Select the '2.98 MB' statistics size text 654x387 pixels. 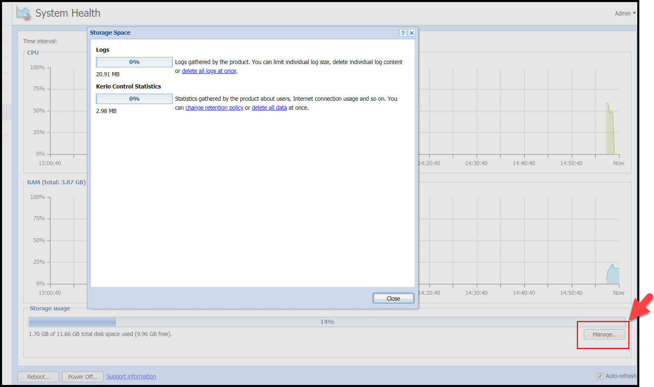click(x=106, y=111)
